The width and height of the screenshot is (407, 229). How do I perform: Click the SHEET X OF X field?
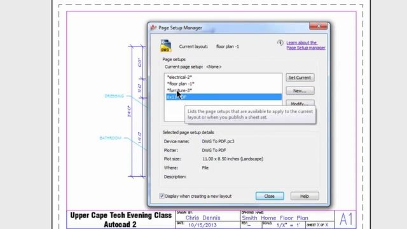coord(318,225)
